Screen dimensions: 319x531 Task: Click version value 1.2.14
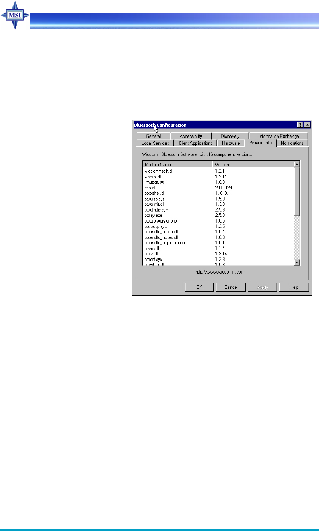click(x=221, y=254)
